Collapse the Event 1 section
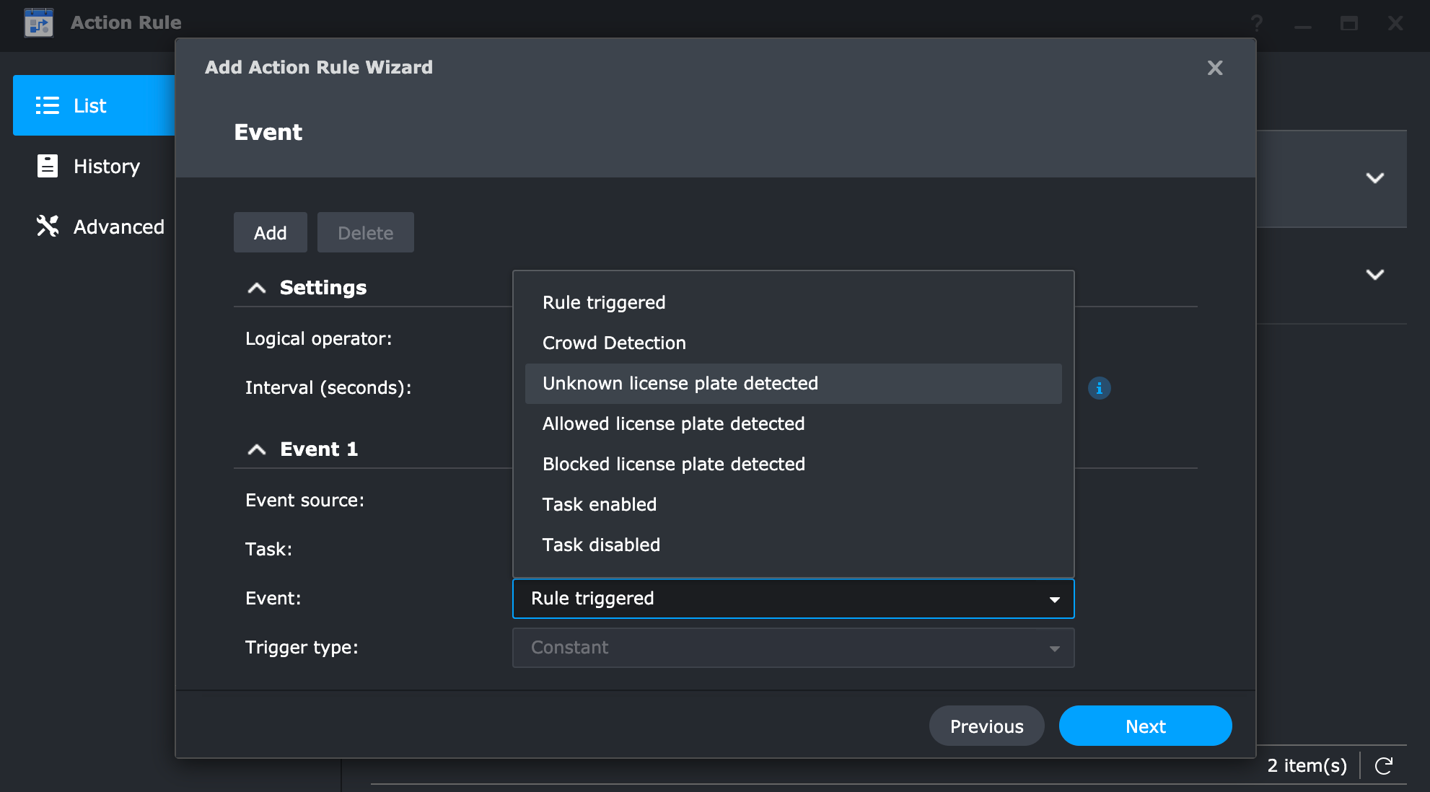The width and height of the screenshot is (1430, 792). click(257, 449)
